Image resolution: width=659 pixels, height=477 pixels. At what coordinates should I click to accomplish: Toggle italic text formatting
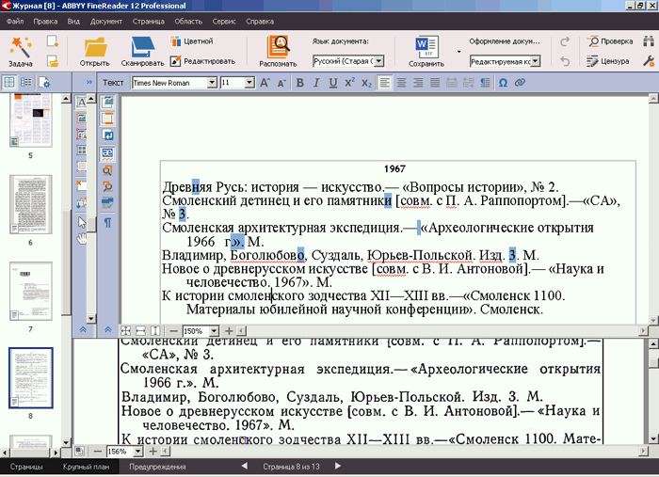click(x=316, y=83)
